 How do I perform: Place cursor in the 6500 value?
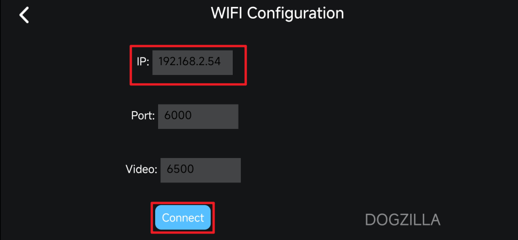pos(180,169)
